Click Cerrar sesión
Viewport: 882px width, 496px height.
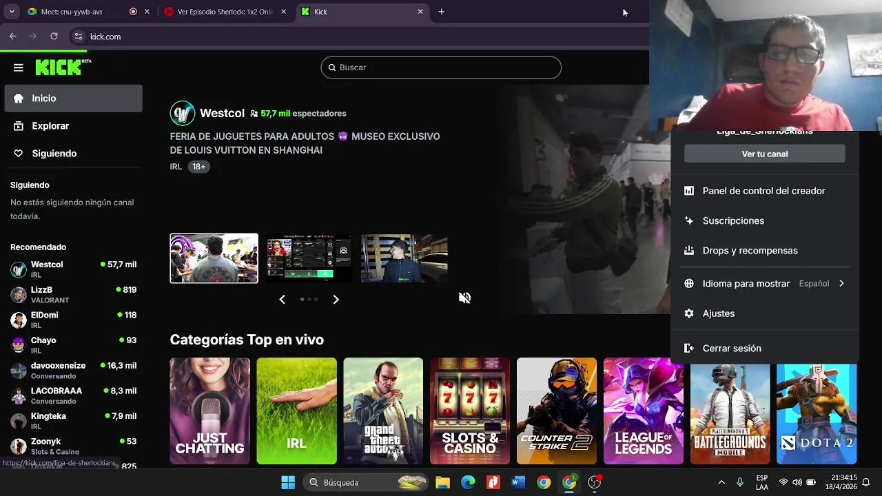[x=764, y=349]
